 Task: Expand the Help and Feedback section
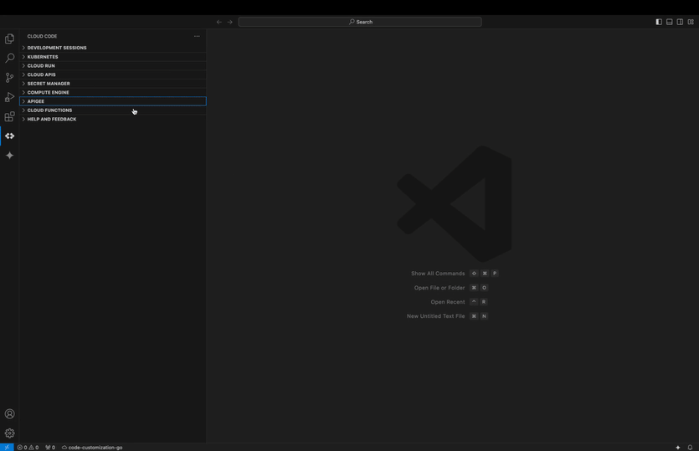click(113, 119)
